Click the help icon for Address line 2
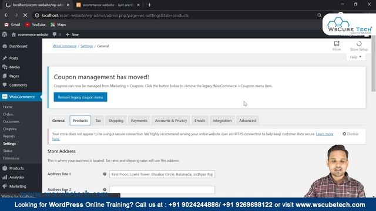The width and height of the screenshot is (376, 211). tap(105, 189)
